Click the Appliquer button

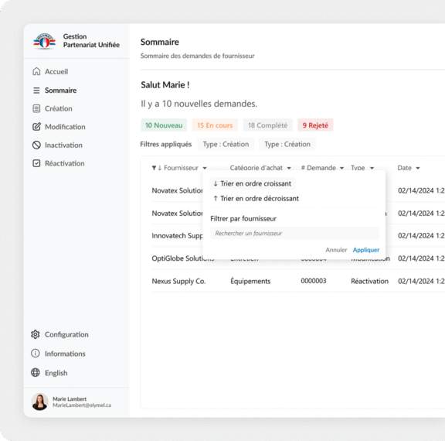pyautogui.click(x=366, y=250)
